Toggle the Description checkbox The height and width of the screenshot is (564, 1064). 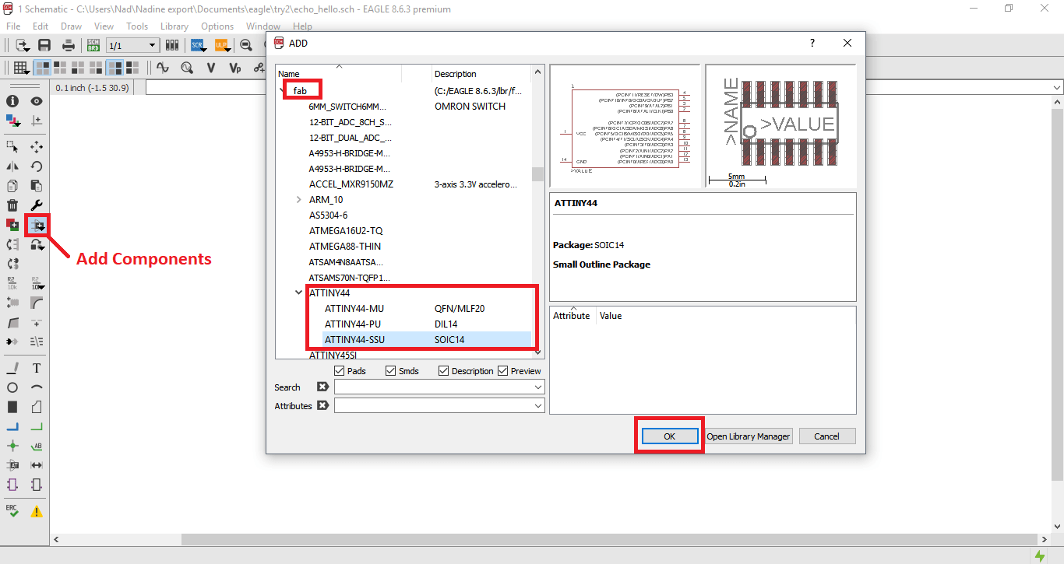[443, 371]
